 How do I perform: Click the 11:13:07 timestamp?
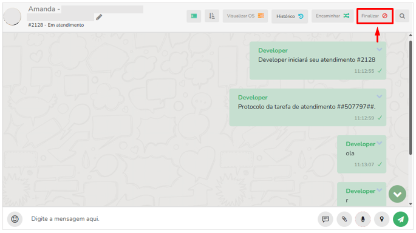[364, 165]
